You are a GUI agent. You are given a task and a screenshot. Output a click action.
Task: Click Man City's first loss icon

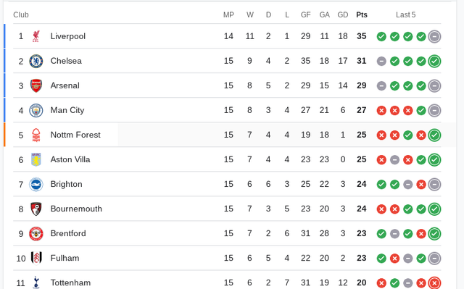(381, 111)
